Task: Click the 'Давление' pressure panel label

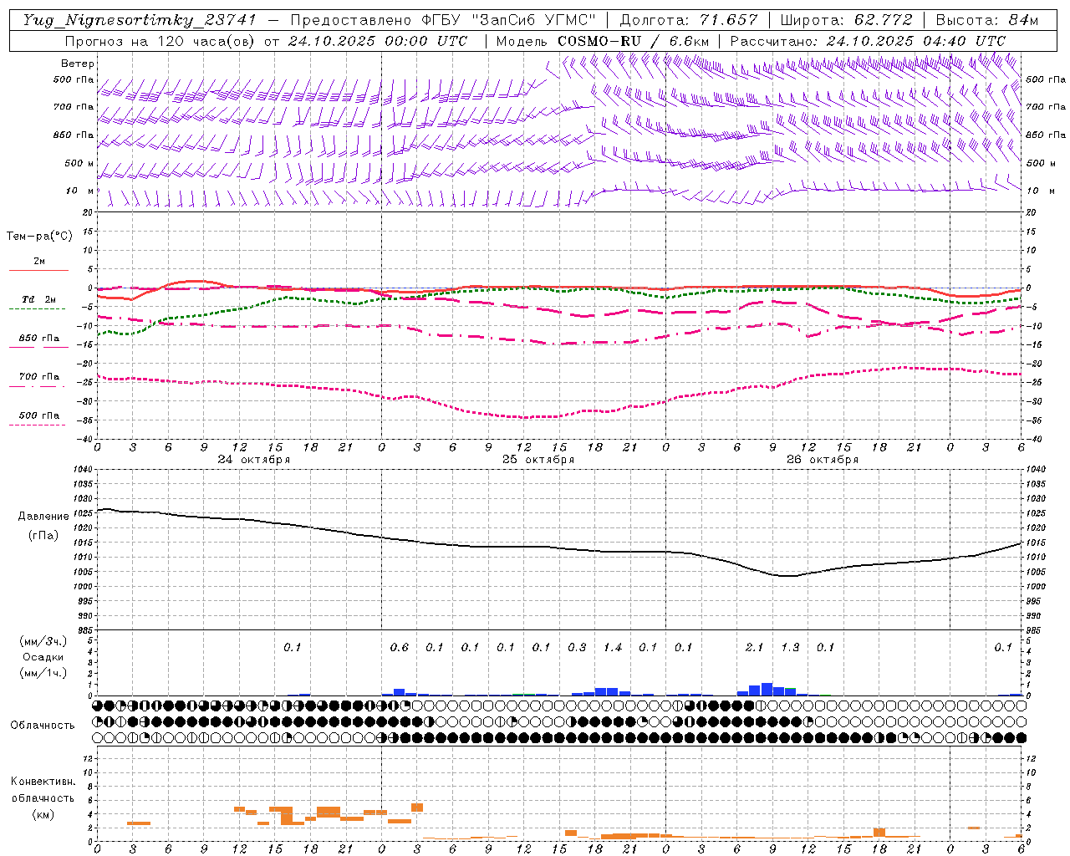Action: click(x=43, y=517)
